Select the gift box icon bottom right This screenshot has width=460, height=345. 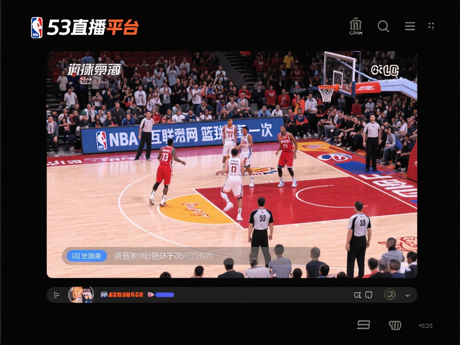[x=394, y=325]
